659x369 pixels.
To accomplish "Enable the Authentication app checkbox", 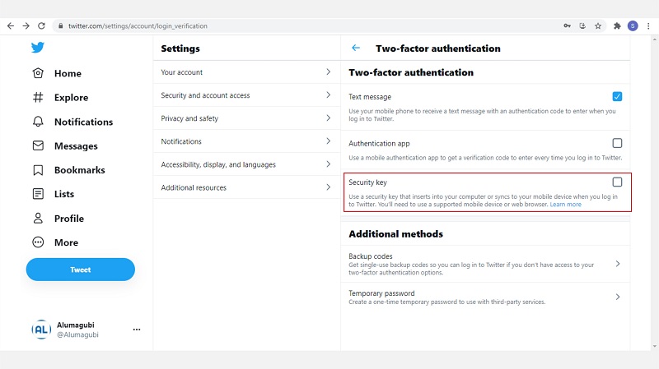I will coord(617,143).
